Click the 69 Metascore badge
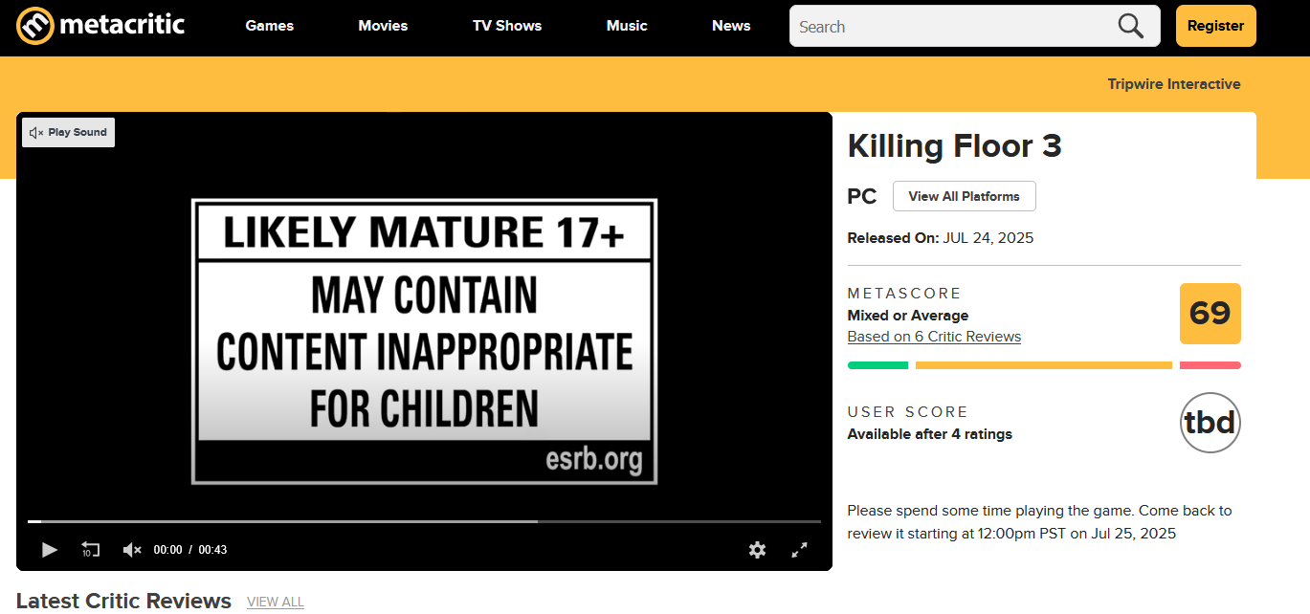 point(1210,314)
